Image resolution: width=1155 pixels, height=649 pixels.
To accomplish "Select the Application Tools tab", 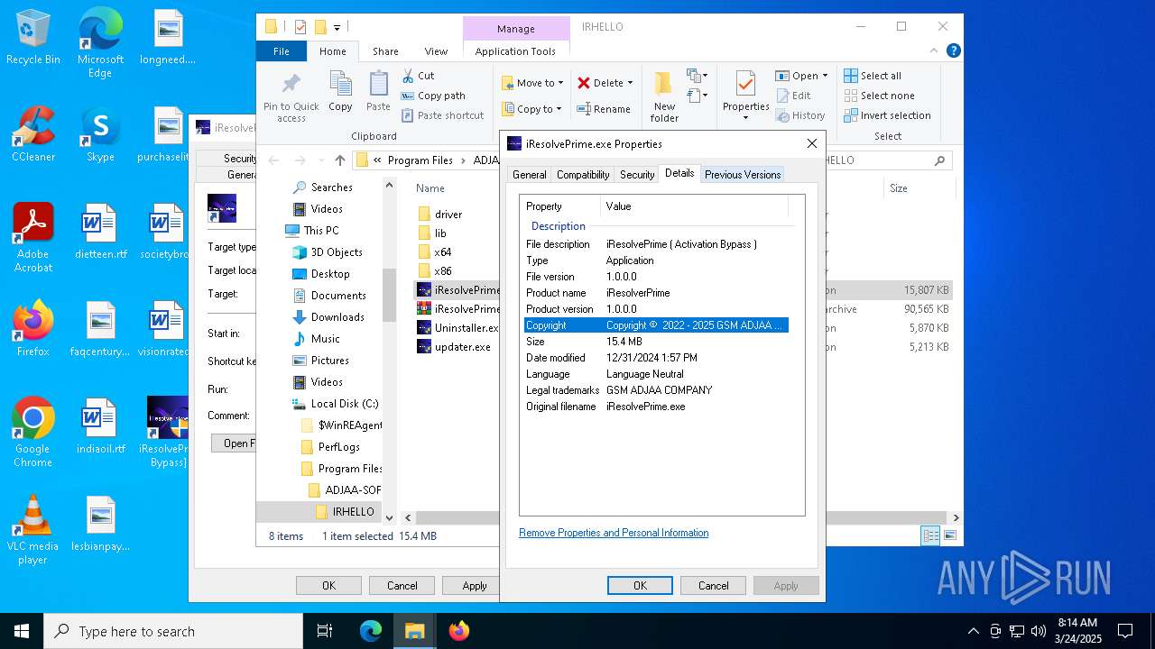I will [x=515, y=51].
